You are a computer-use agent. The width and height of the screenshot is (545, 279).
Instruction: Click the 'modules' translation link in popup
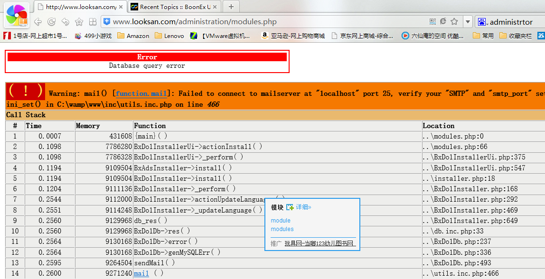pyautogui.click(x=282, y=229)
